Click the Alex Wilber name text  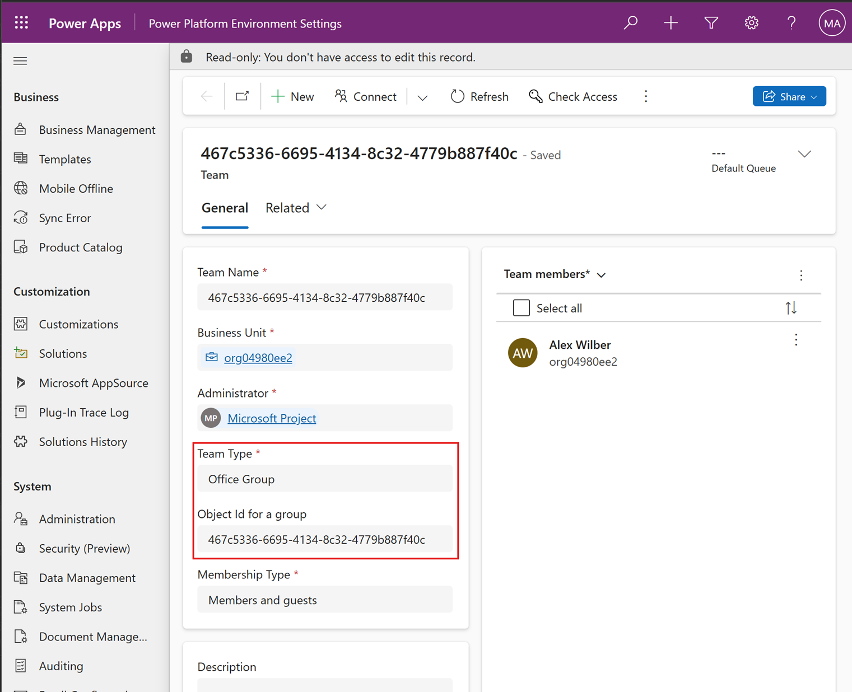tap(580, 345)
